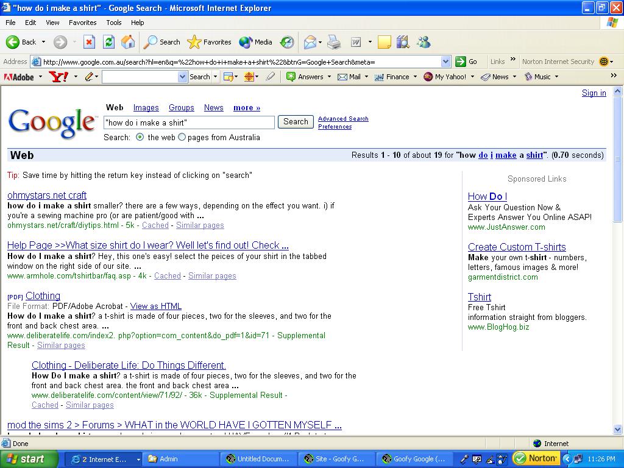
Task: Select "pages from Australia" radio button
Action: 182,137
